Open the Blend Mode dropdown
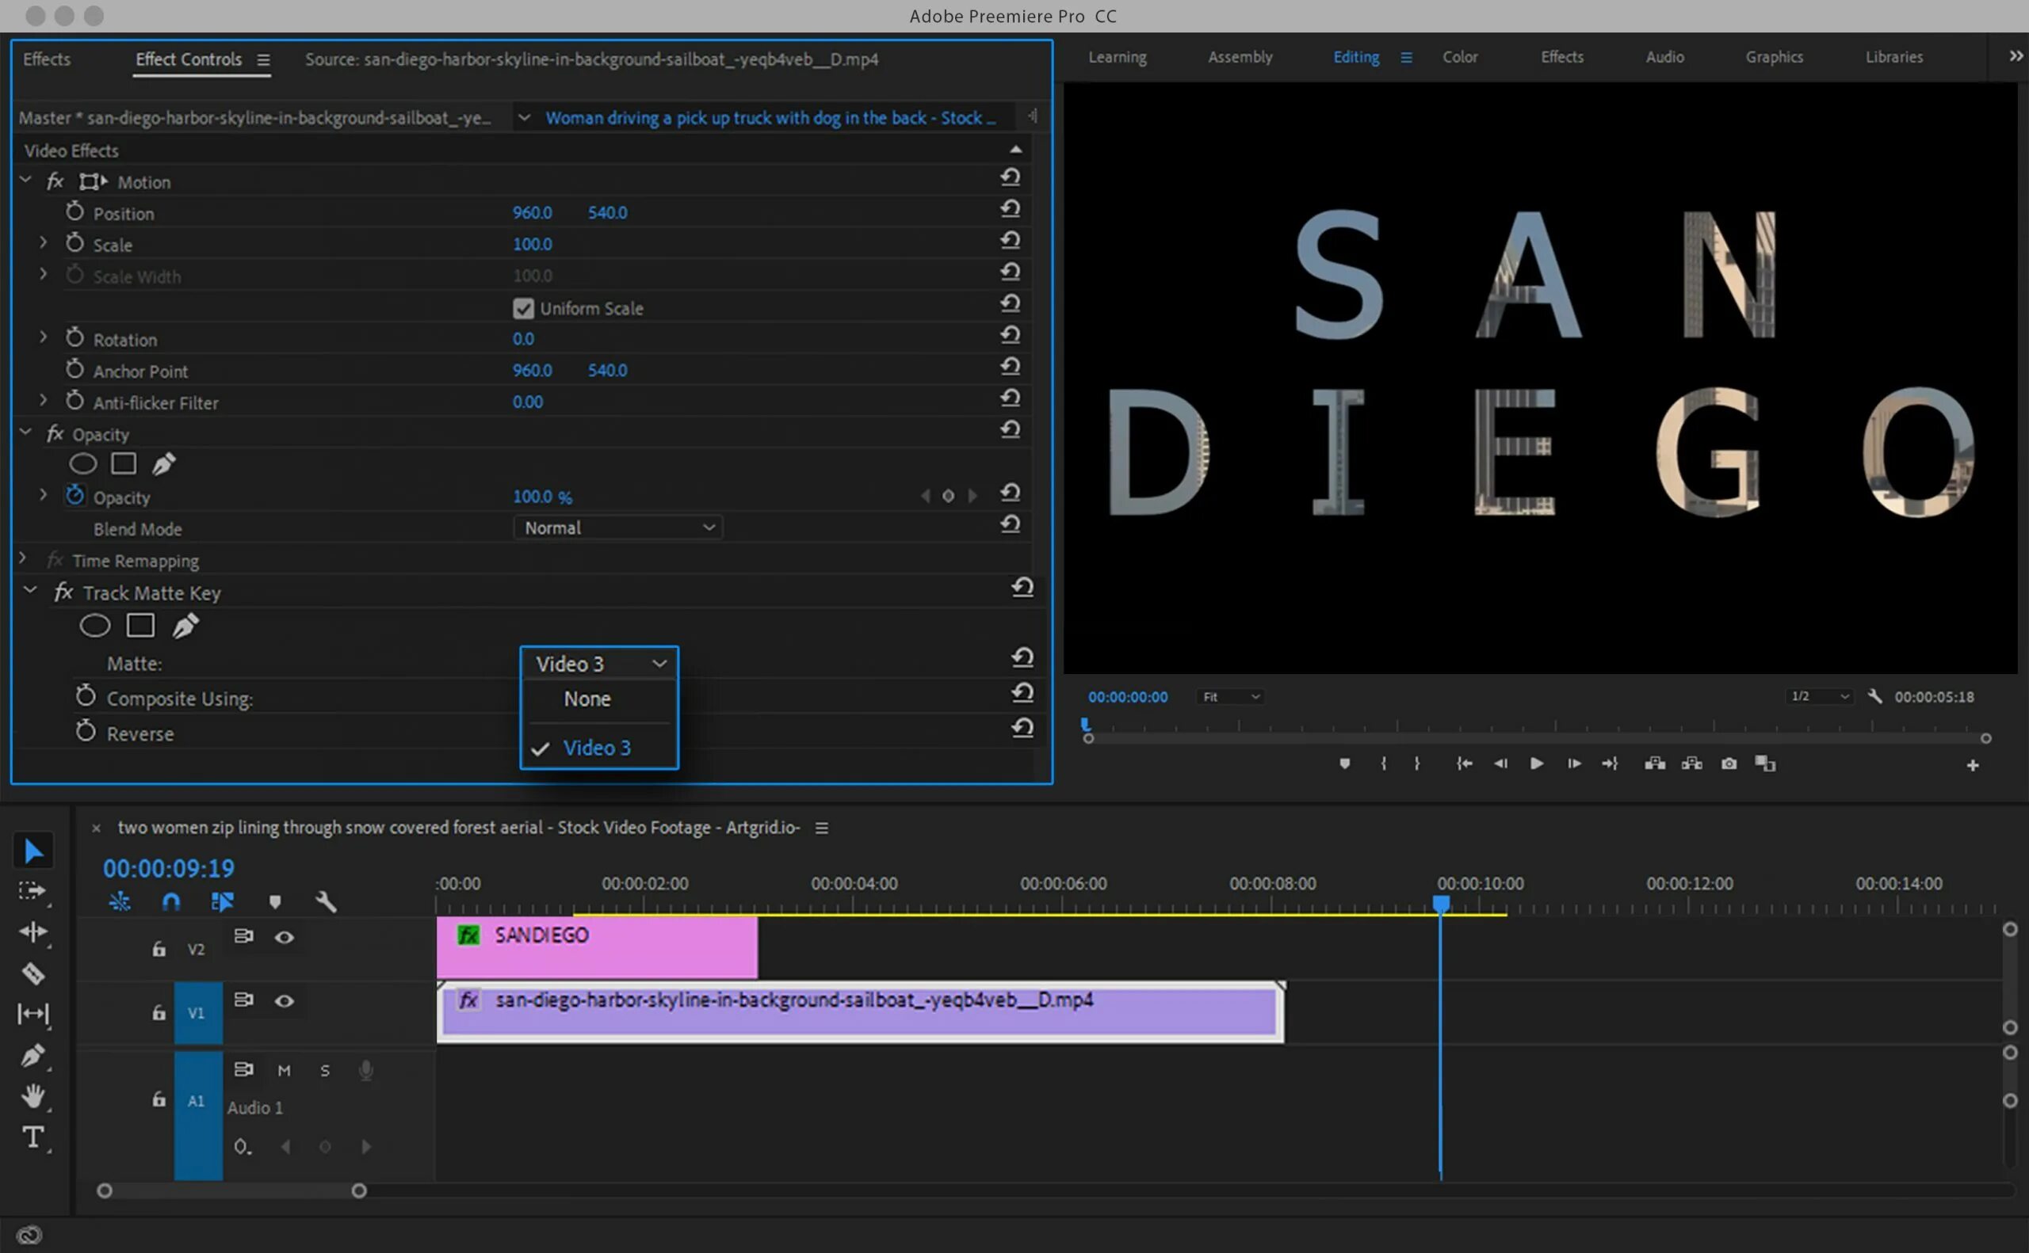The width and height of the screenshot is (2029, 1253). click(x=617, y=527)
